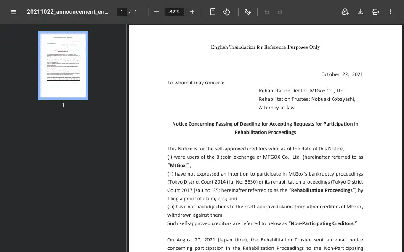
Task: Click the zoom out minus button
Action: (157, 12)
